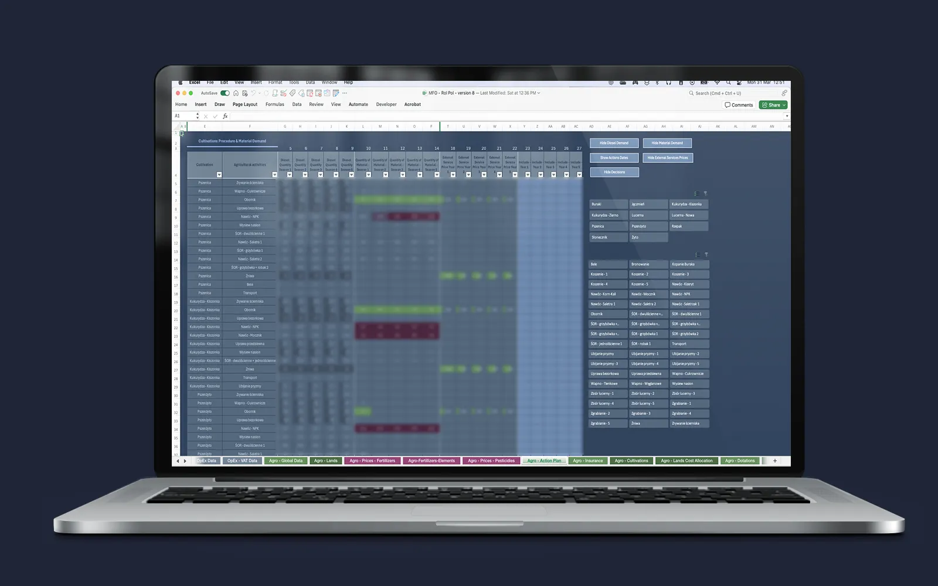Click the Hide Material Demand button
938x586 pixels.
tap(667, 143)
